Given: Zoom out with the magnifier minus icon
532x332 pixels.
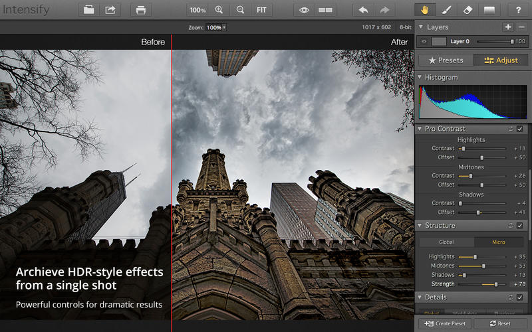Looking at the screenshot, I should (240, 10).
